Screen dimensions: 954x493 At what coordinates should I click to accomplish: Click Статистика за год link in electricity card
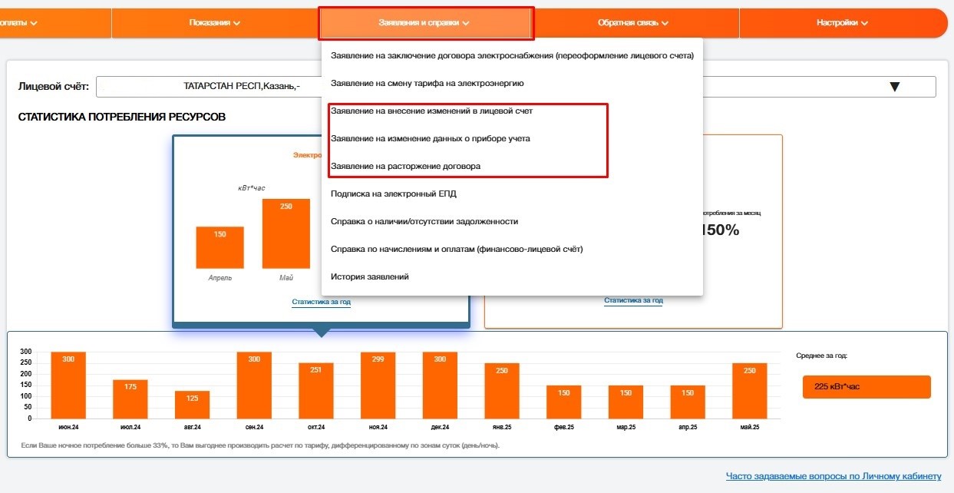[x=321, y=303]
